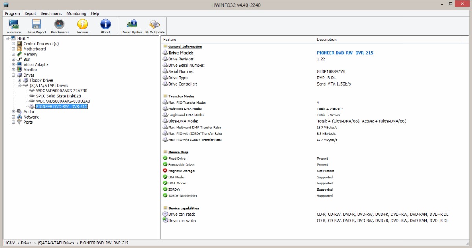This screenshot has width=472, height=248.
Task: Click the Floppy Drives tree icon
Action: [26, 80]
